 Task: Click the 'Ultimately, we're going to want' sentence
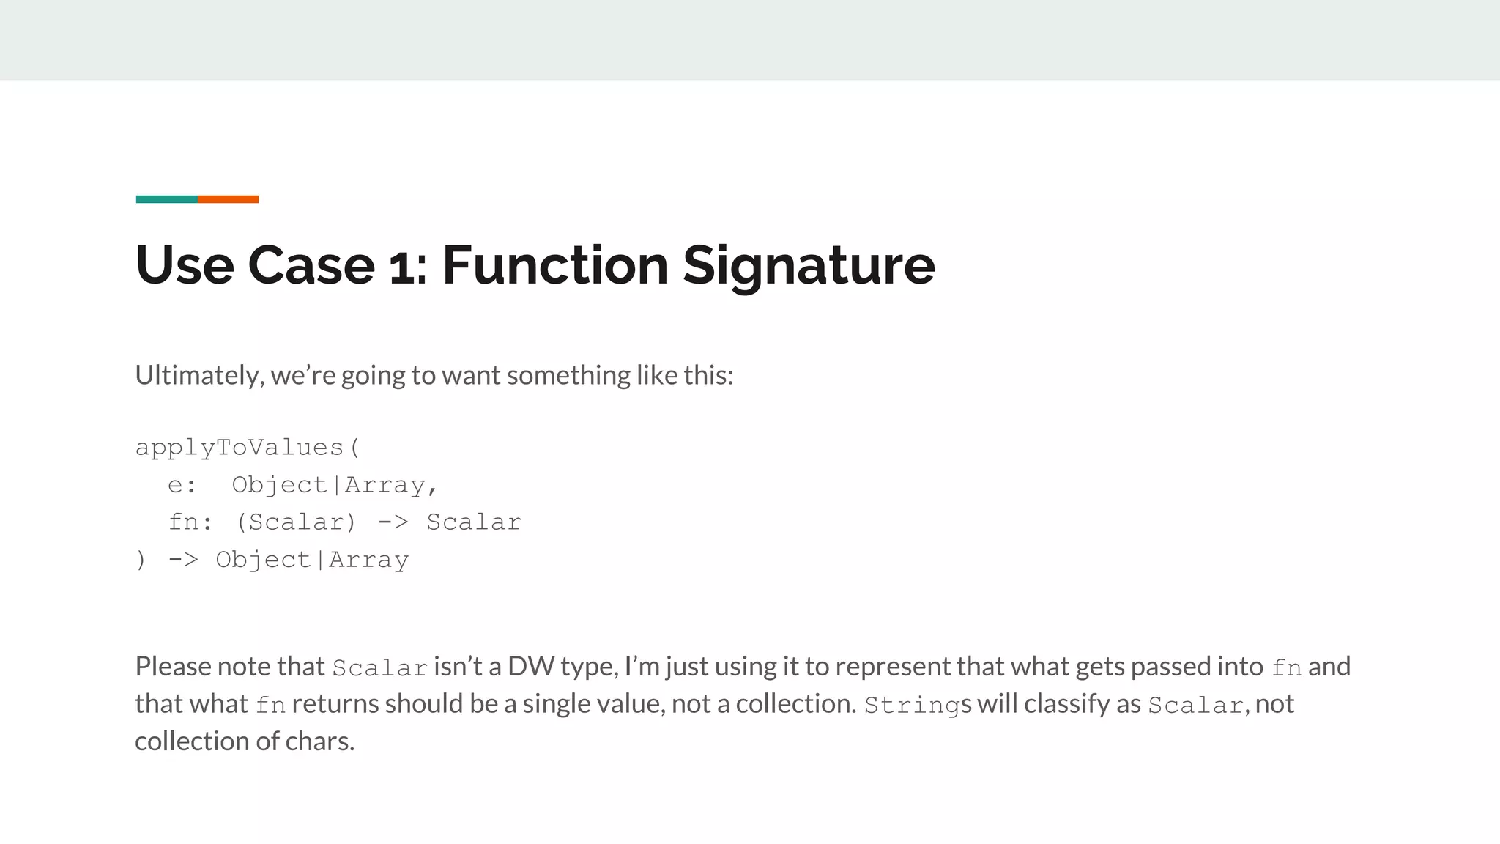434,375
